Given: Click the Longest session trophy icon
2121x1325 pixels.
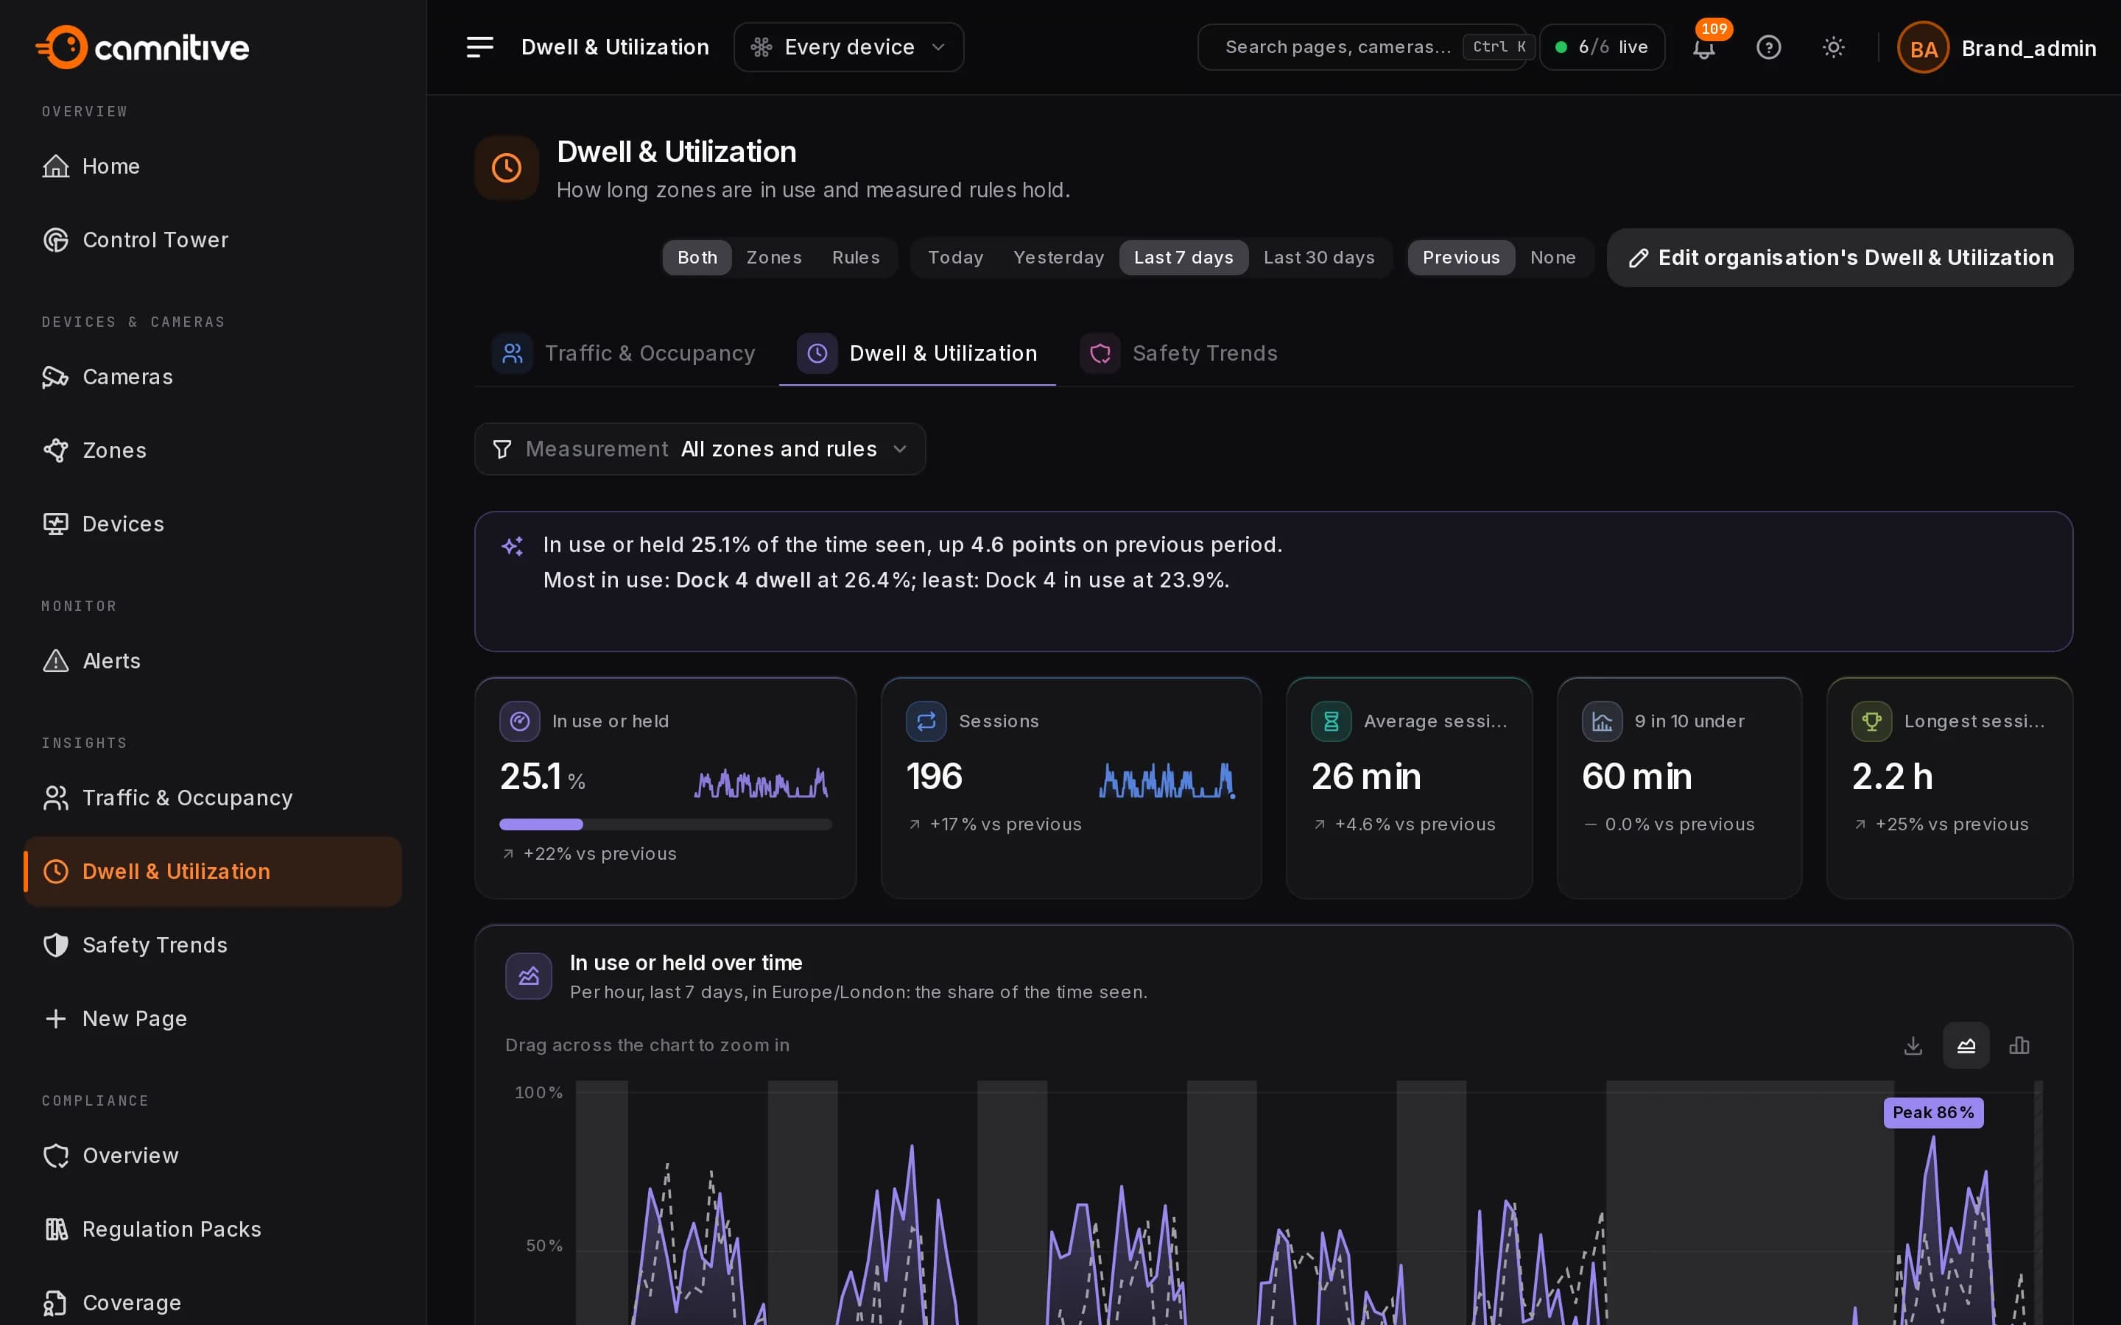Looking at the screenshot, I should click(x=1871, y=721).
